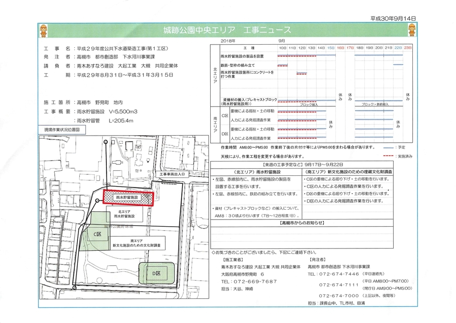This screenshot has width=456, height=323.
Task: Click the address 大阪府高槻市野見町 6
Action: click(243, 274)
